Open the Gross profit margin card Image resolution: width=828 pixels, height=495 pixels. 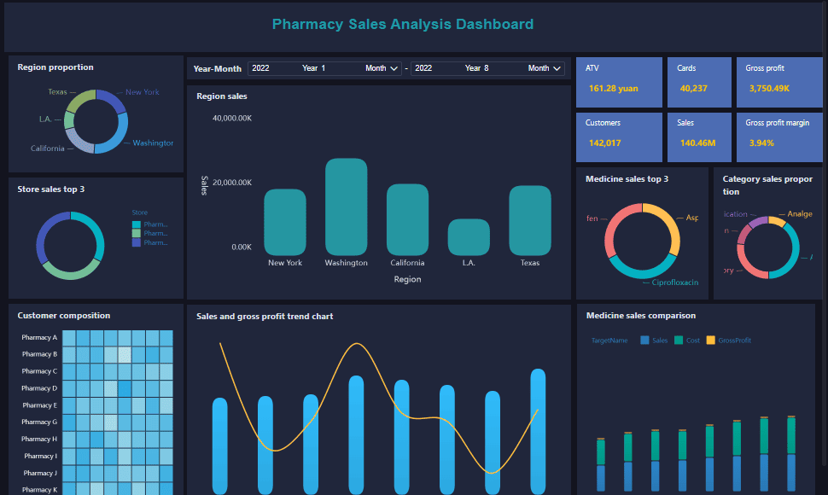click(777, 135)
